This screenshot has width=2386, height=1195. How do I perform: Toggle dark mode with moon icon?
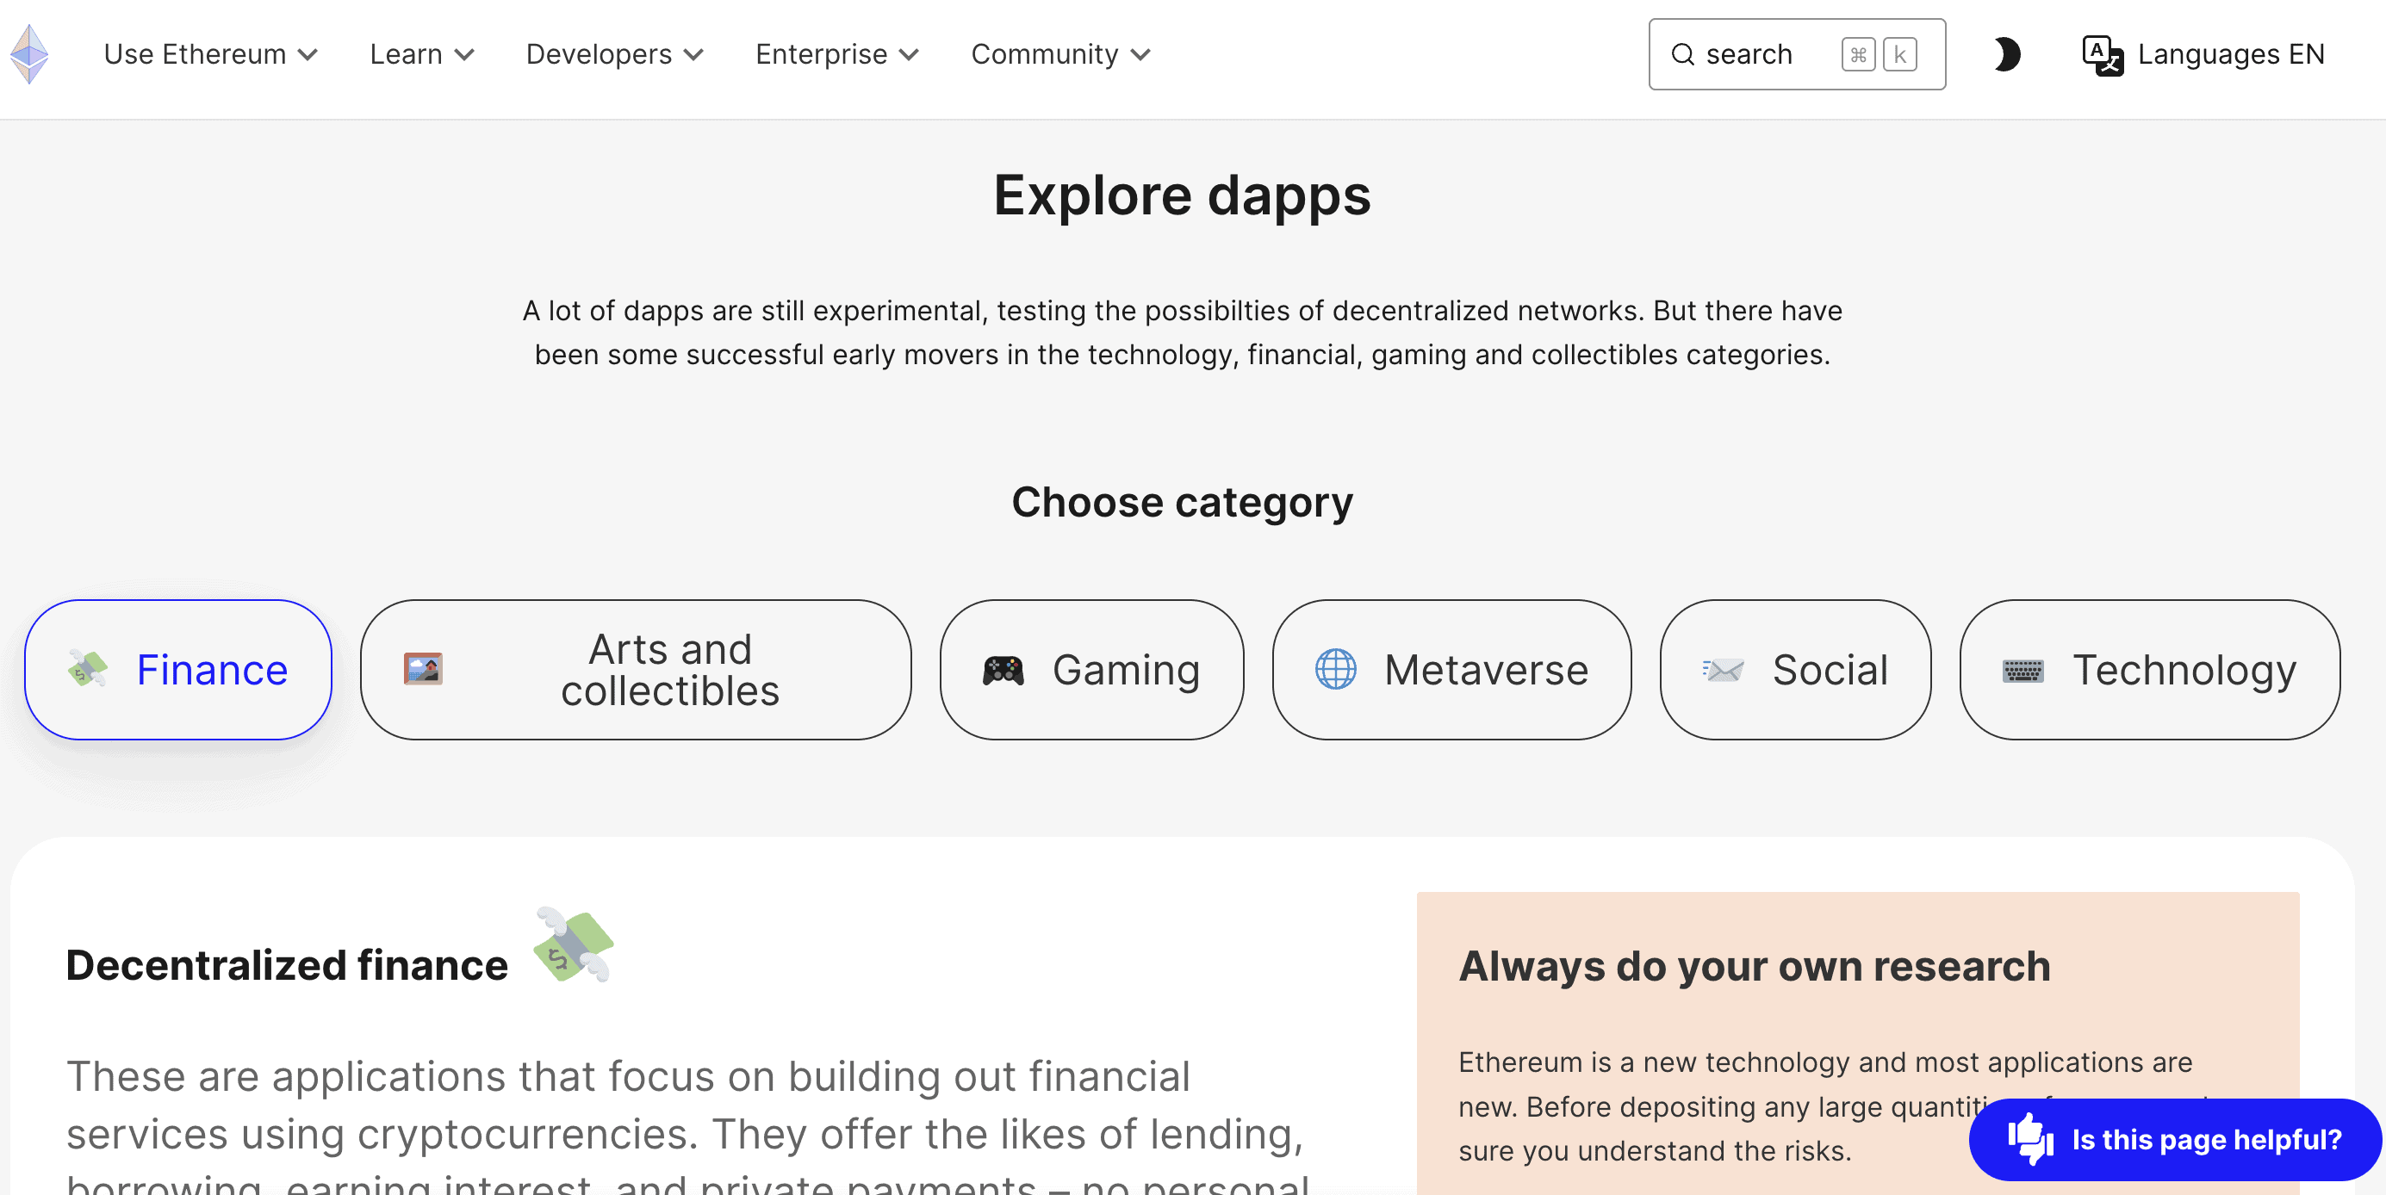click(x=2006, y=54)
